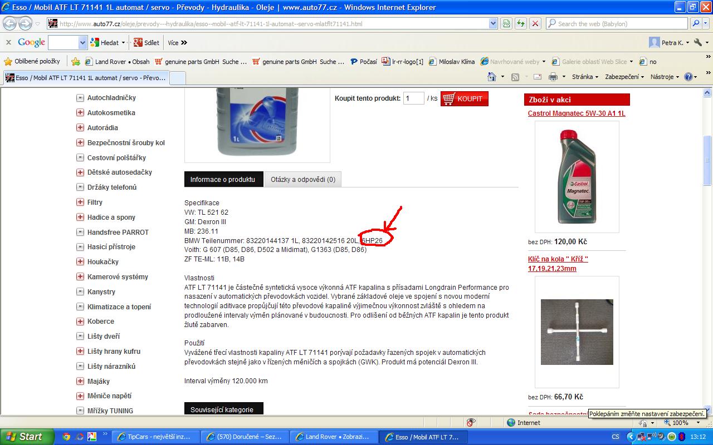Open the Počasí favorites bookmark

tap(363, 62)
